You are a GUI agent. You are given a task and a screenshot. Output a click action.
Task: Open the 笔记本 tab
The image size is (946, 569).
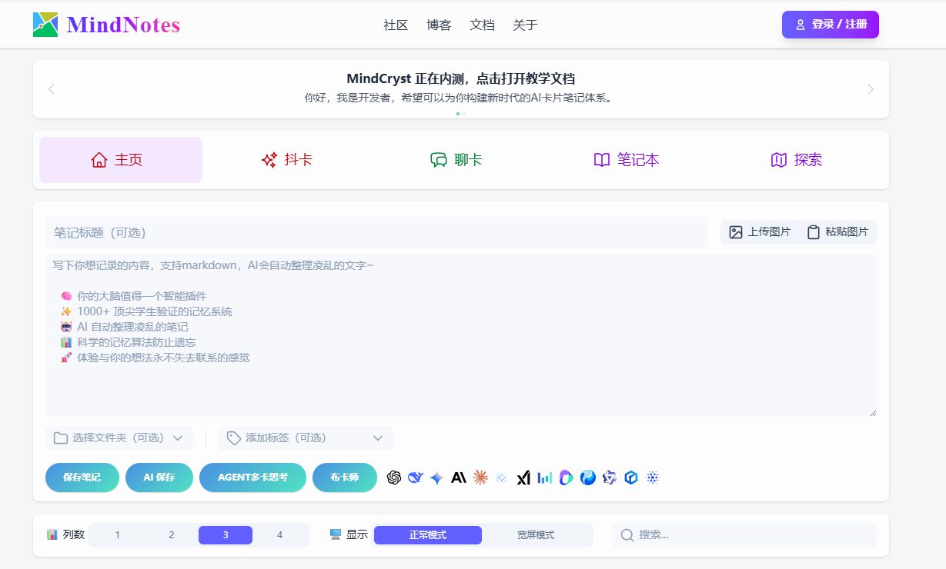click(627, 160)
